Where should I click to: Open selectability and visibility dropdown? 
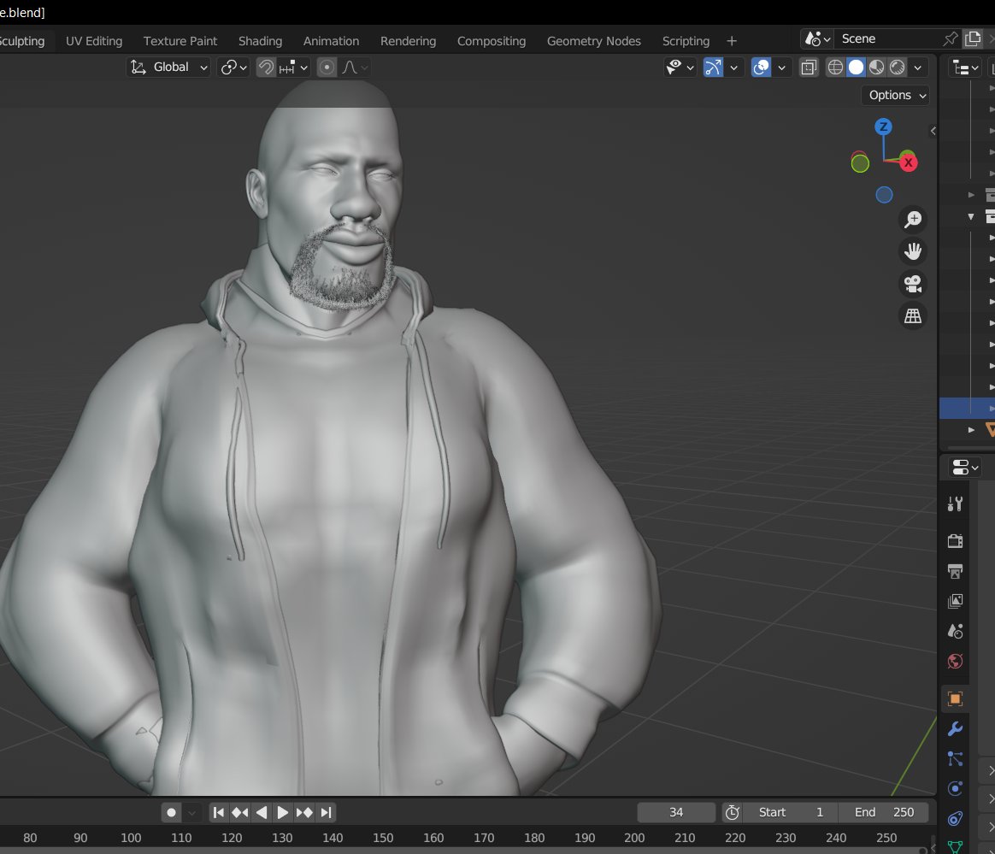[680, 68]
